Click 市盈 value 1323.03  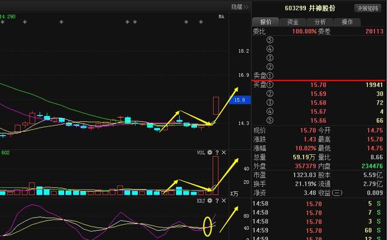304,175
